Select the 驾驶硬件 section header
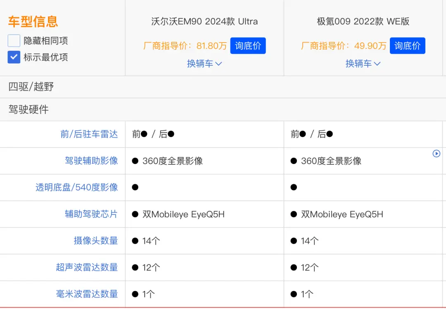The image size is (446, 309). tap(223, 109)
